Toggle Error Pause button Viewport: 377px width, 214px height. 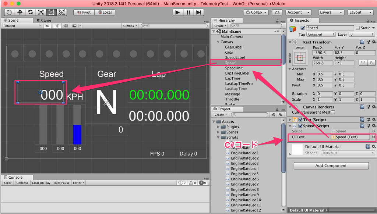(x=61, y=183)
